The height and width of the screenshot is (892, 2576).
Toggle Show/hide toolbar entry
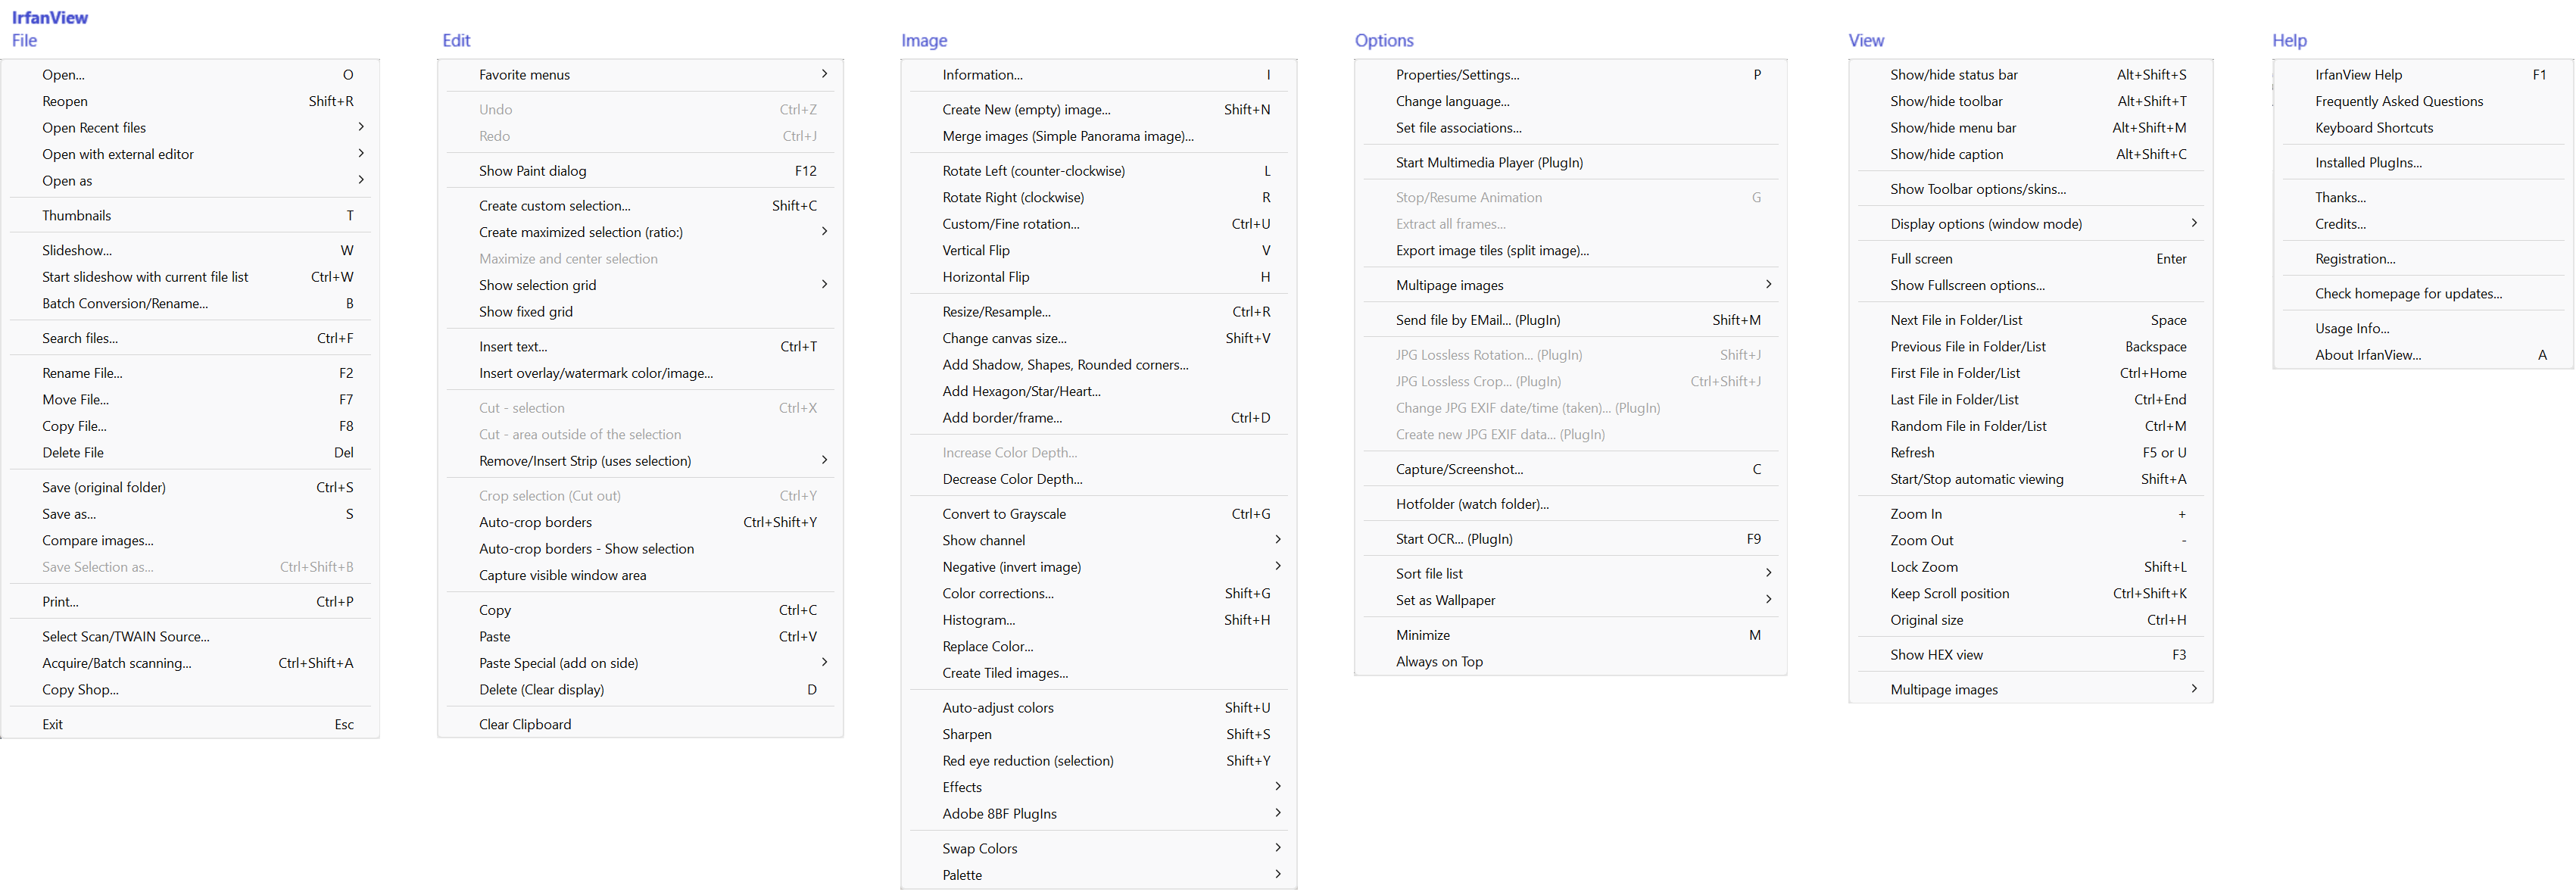[1946, 101]
